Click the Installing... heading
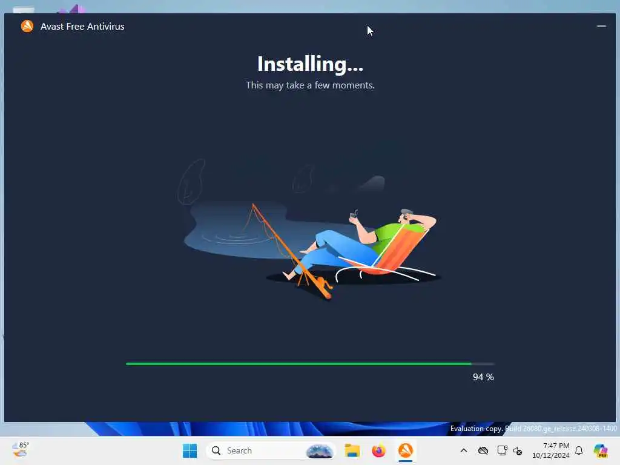The image size is (620, 465). coord(310,64)
